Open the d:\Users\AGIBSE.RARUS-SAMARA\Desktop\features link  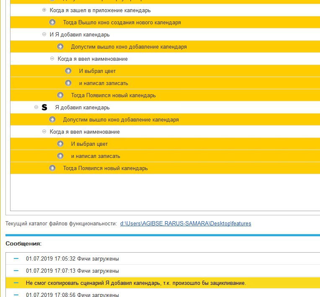[x=186, y=224]
